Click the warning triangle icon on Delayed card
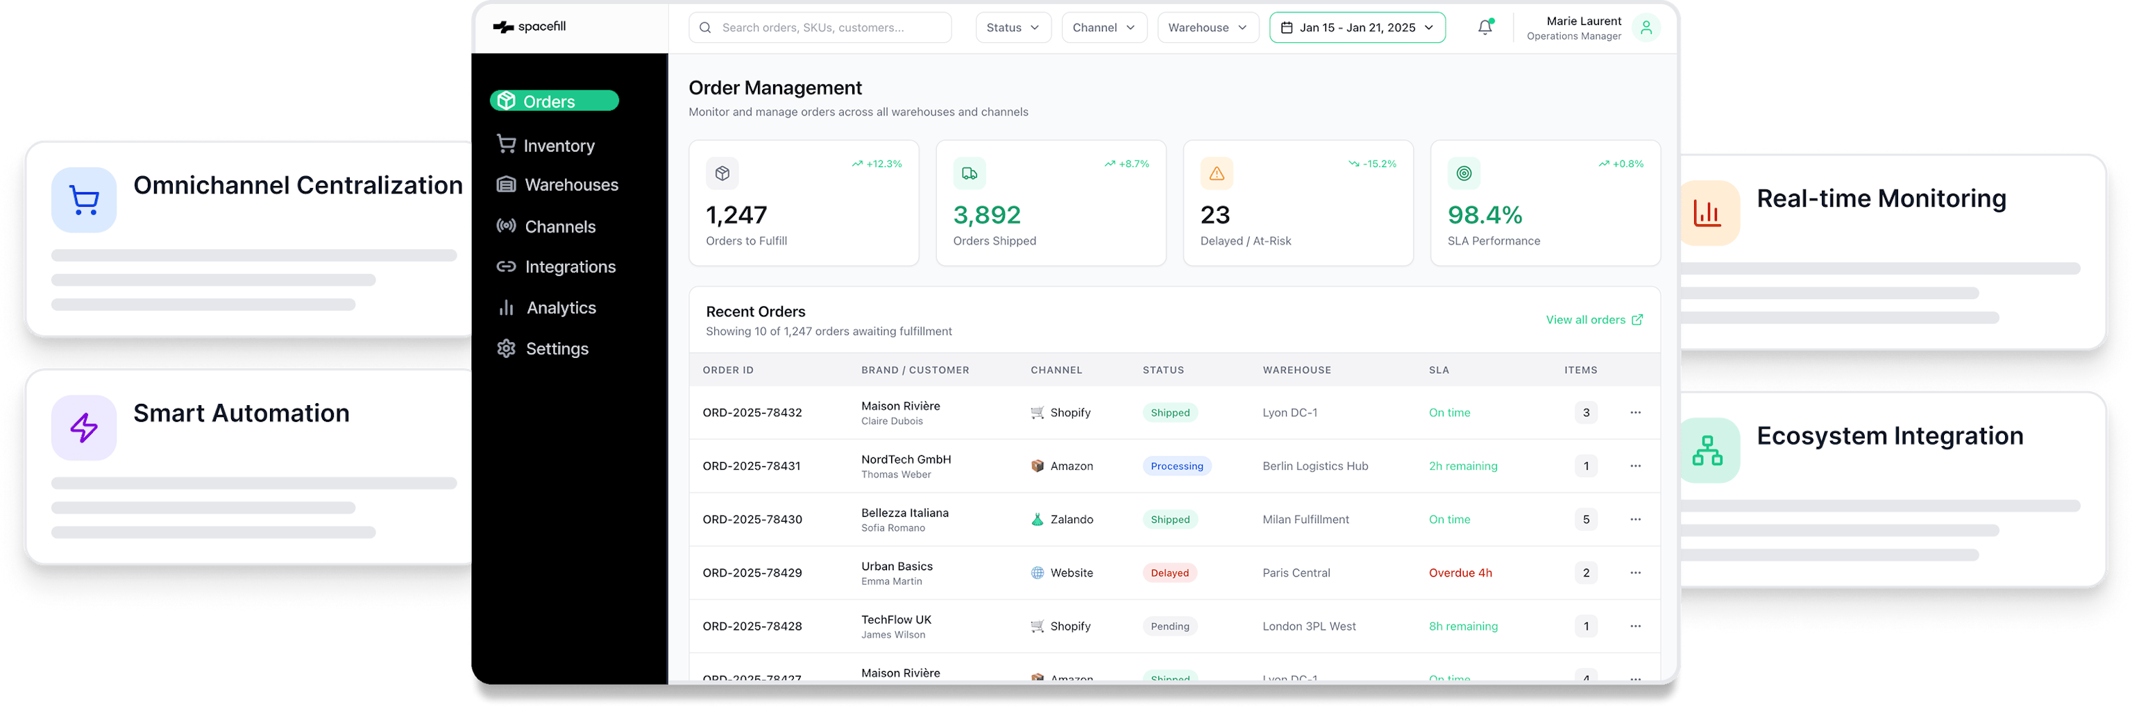The height and width of the screenshot is (707, 2132). (x=1216, y=173)
